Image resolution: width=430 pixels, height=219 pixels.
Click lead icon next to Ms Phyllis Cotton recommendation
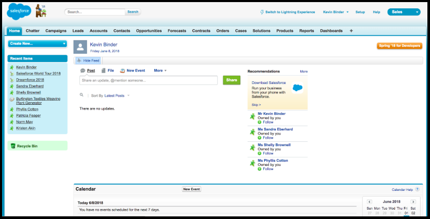(252, 163)
